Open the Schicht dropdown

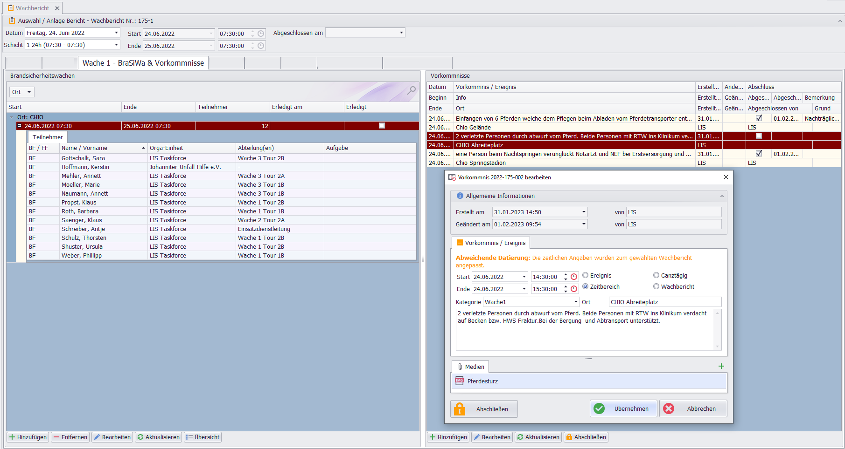116,45
